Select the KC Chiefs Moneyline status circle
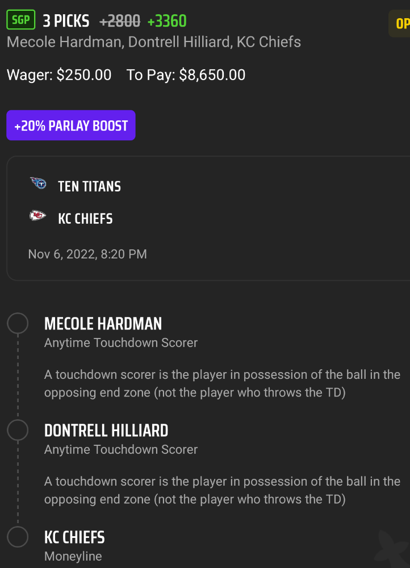Image resolution: width=410 pixels, height=568 pixels. click(18, 537)
